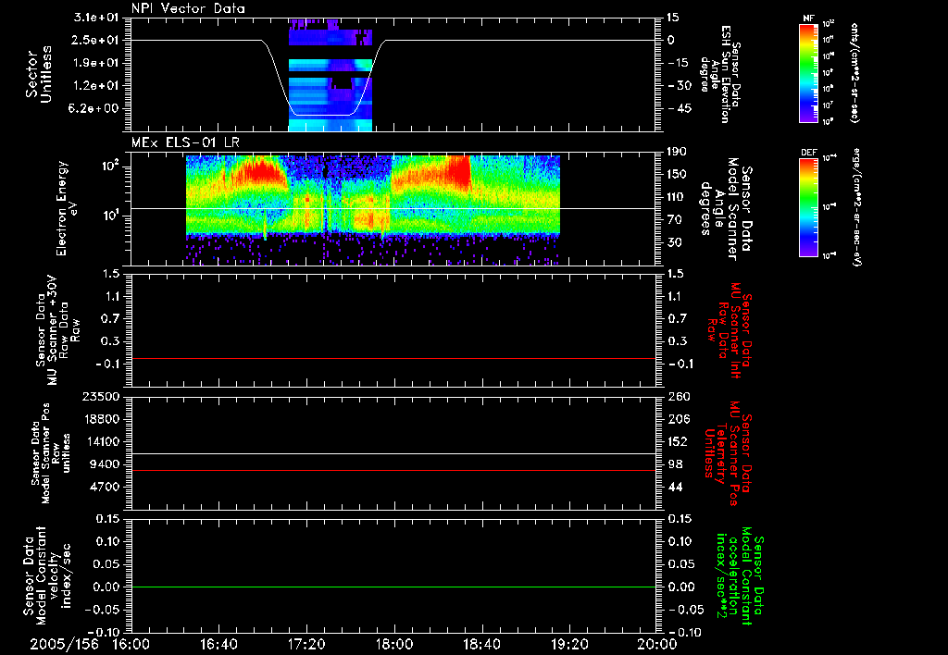The width and height of the screenshot is (948, 655).
Task: Click the 23500 scanner position tick label
Action: (x=101, y=396)
